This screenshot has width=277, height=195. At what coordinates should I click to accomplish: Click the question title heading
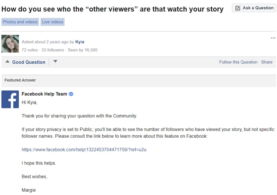112,9
